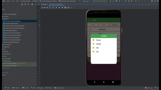Click the chevron left of the emulator power icon
Image resolution: width=161 pixels, height=90 pixels.
(x=39, y=7)
